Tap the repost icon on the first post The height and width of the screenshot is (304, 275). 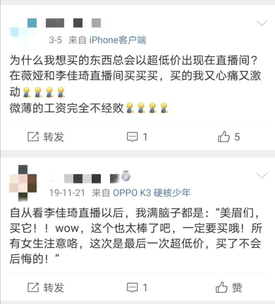click(x=33, y=137)
